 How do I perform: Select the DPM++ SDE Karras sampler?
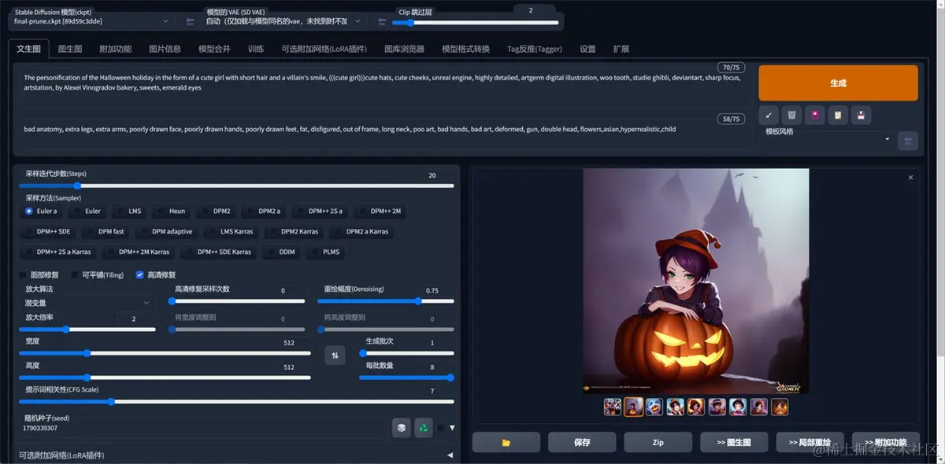[x=219, y=252]
